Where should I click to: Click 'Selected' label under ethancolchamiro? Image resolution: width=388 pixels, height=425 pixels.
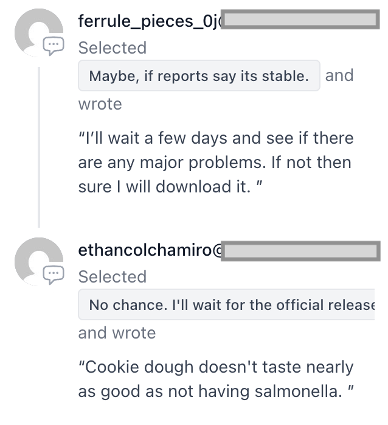[x=113, y=277]
